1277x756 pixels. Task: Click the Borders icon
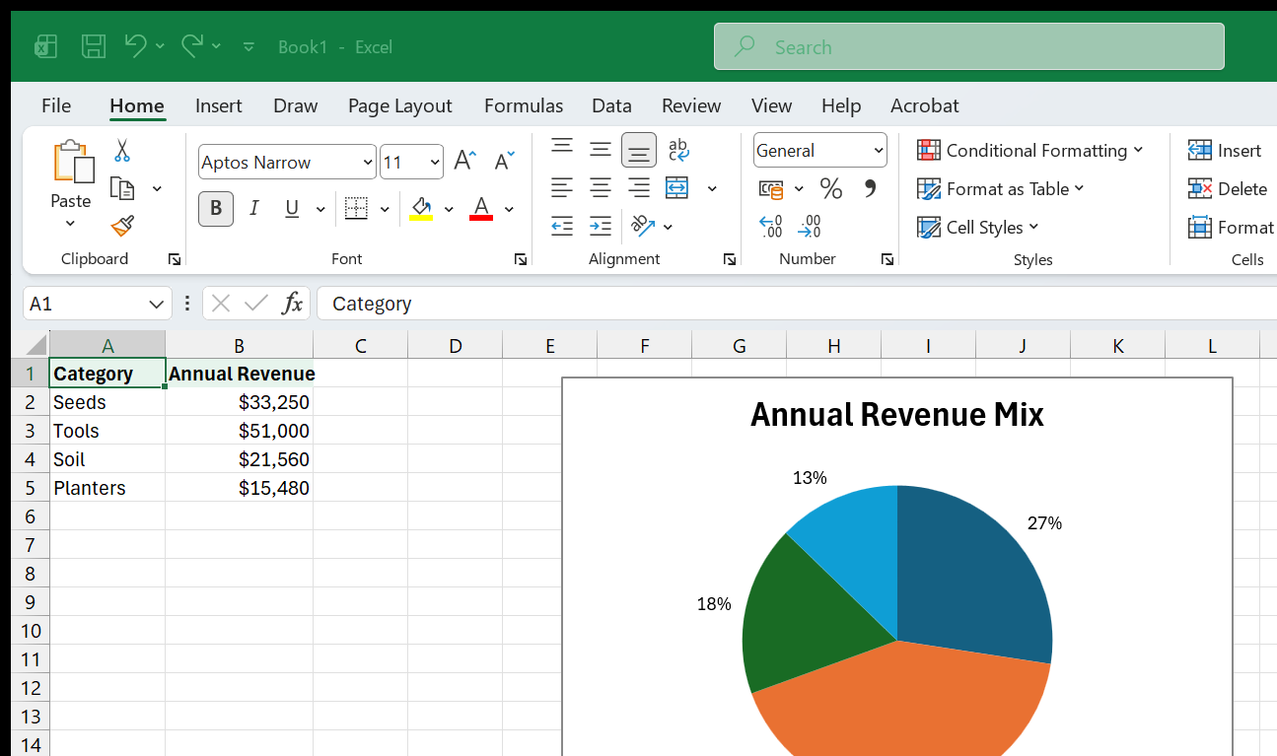tap(357, 209)
